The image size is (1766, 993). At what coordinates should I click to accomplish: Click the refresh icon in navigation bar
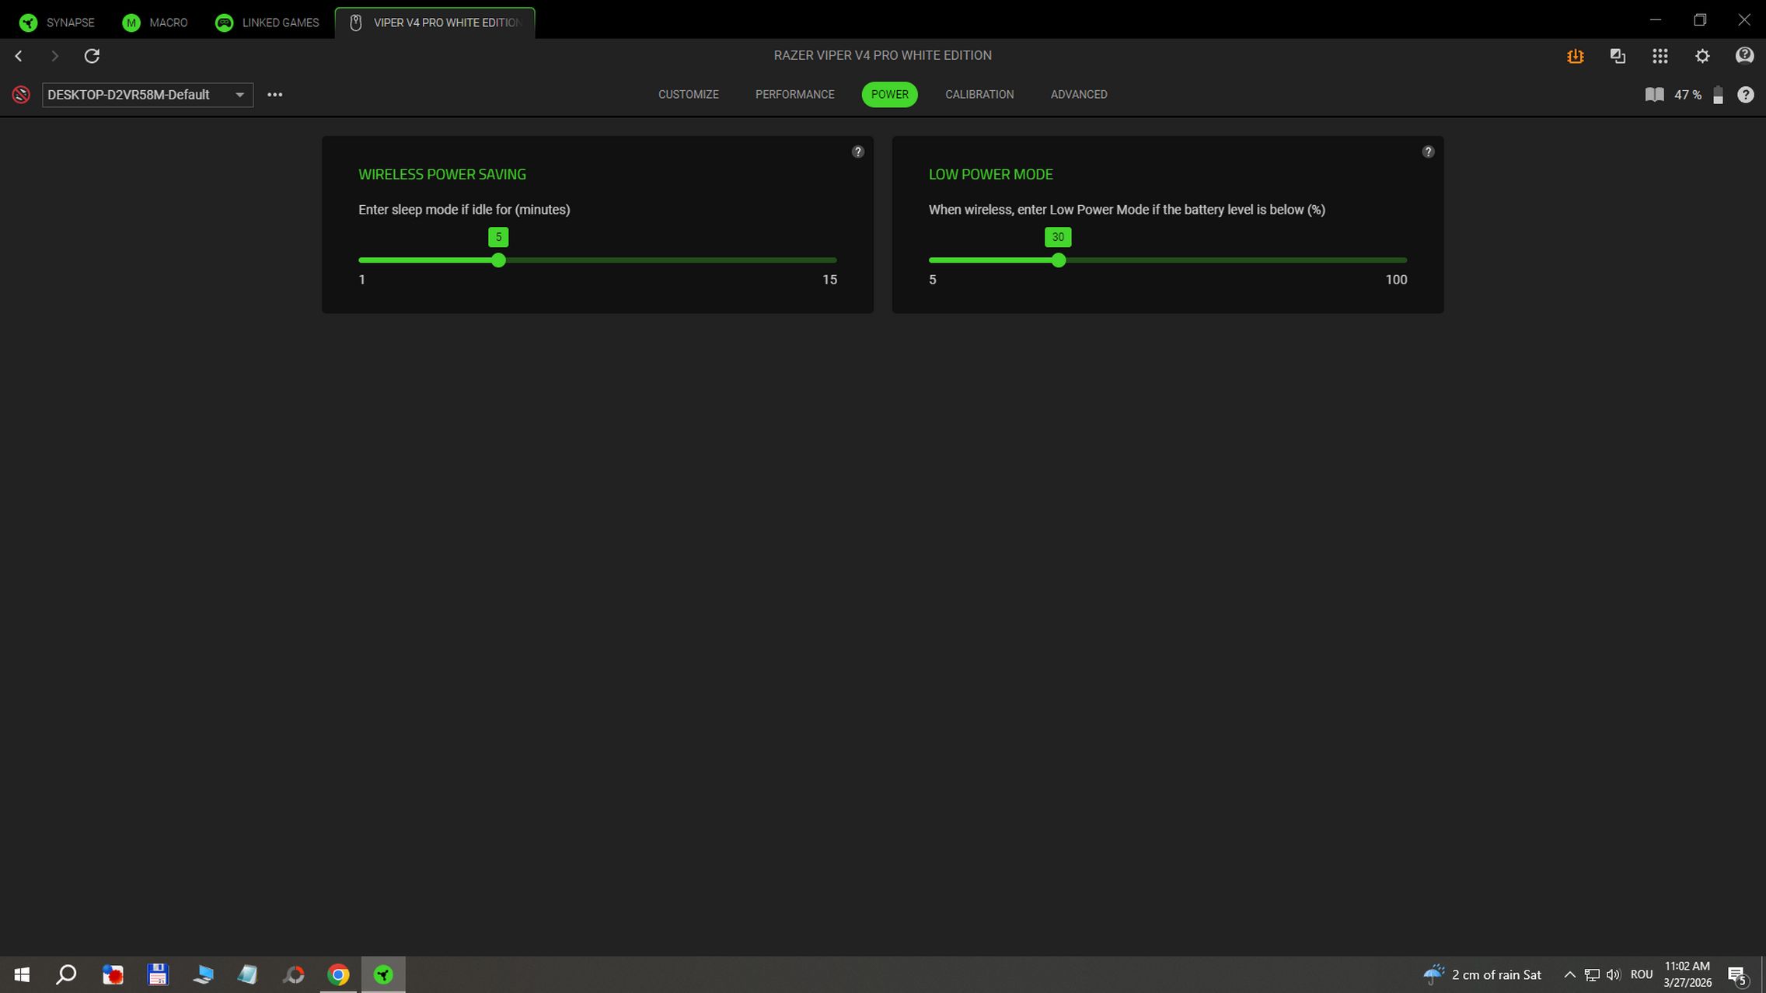pyautogui.click(x=92, y=56)
